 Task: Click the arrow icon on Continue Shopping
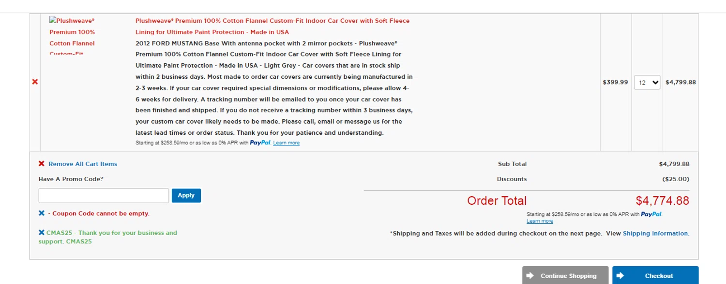coord(530,276)
